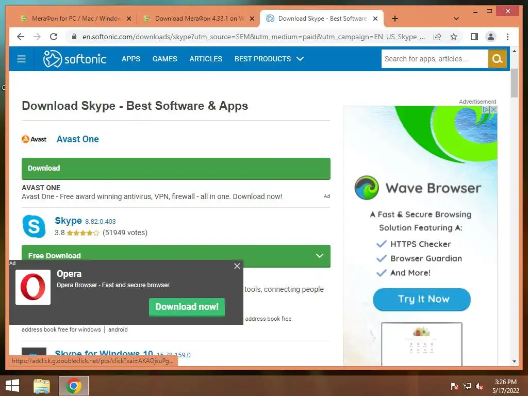Toggle Chrome side panel icon
528x396 pixels.
[474, 37]
